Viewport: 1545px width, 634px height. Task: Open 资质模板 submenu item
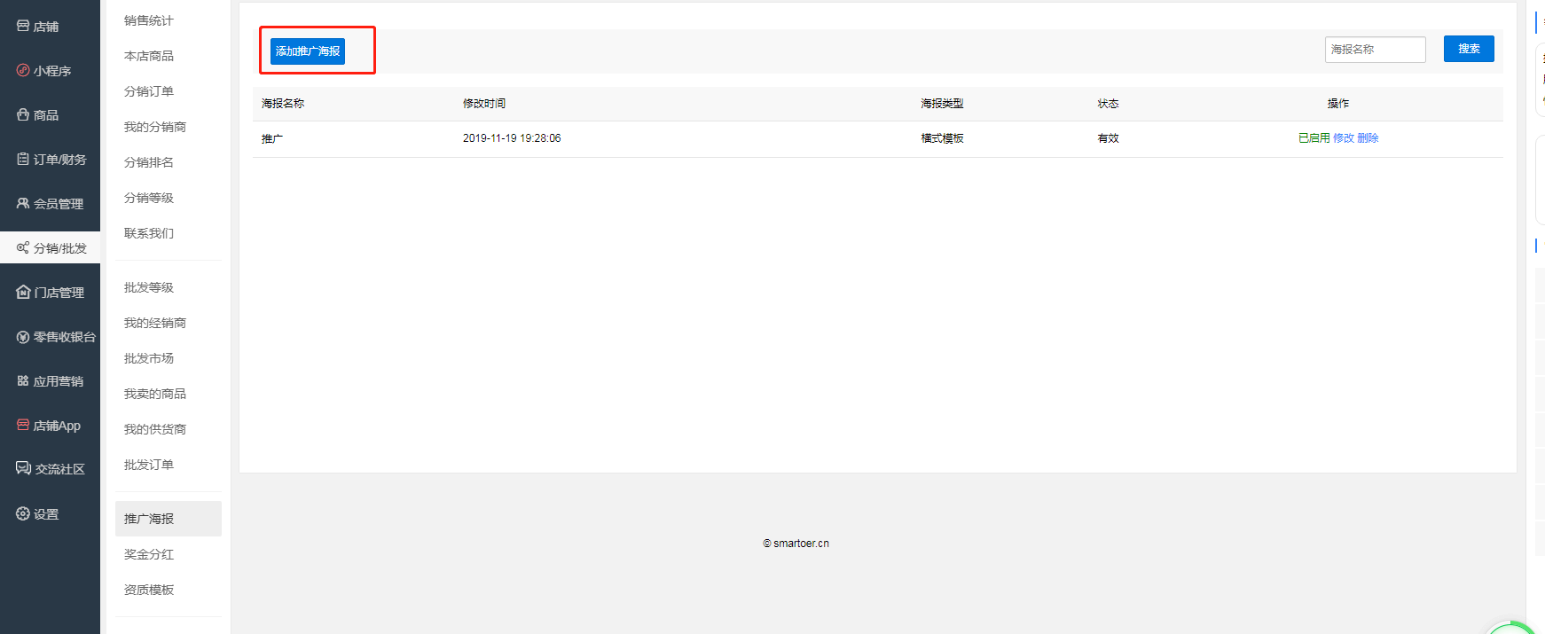point(149,590)
